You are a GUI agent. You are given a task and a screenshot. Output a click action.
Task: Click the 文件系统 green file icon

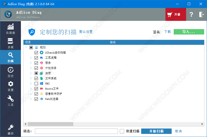tap(42, 78)
